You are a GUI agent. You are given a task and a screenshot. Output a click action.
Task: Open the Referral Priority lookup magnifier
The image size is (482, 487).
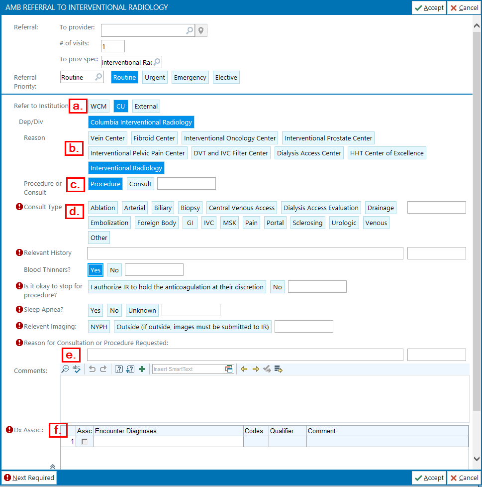[98, 77]
